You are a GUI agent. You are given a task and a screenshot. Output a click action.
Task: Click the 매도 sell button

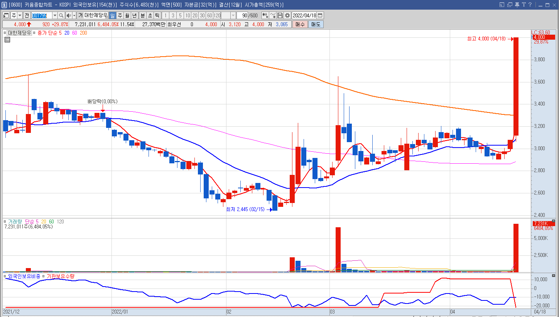316,24
